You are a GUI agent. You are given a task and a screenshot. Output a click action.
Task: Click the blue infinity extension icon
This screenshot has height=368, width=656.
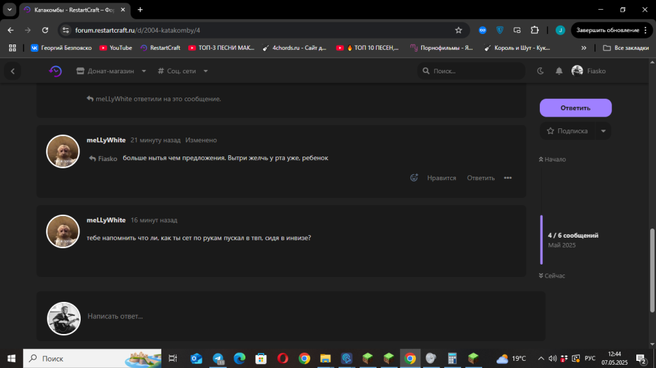pos(482,30)
